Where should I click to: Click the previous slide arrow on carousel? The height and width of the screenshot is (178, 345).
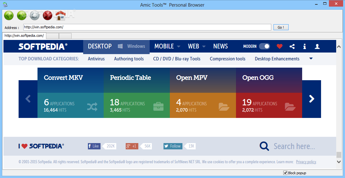click(x=28, y=99)
